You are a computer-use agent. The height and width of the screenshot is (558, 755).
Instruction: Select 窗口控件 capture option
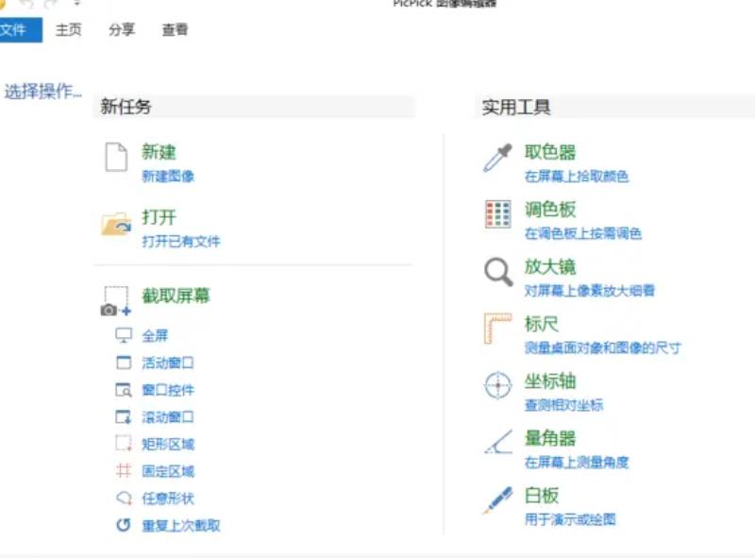168,389
